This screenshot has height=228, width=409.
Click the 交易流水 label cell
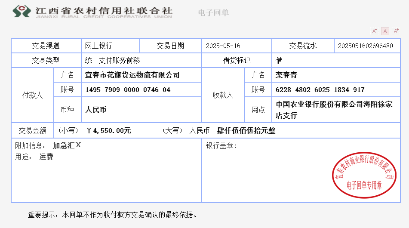[303, 46]
